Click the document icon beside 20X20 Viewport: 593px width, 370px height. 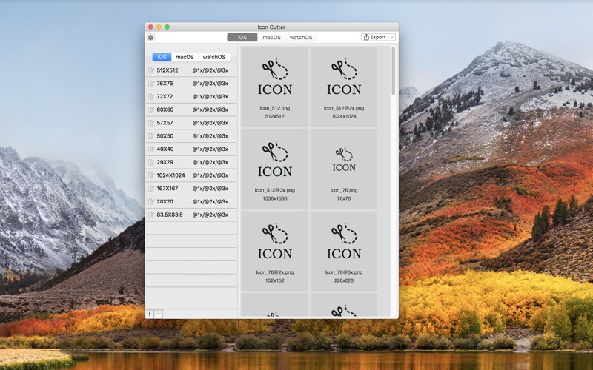[151, 201]
